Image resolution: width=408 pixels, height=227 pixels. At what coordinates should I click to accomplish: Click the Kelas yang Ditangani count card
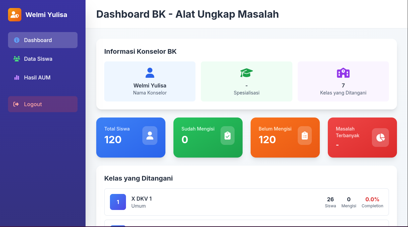pyautogui.click(x=343, y=81)
